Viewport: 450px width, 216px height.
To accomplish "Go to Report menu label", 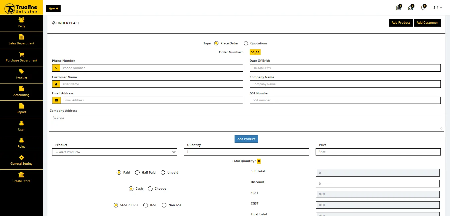I will coord(21,112).
